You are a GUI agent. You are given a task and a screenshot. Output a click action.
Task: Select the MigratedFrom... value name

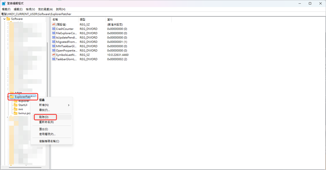tap(66, 42)
